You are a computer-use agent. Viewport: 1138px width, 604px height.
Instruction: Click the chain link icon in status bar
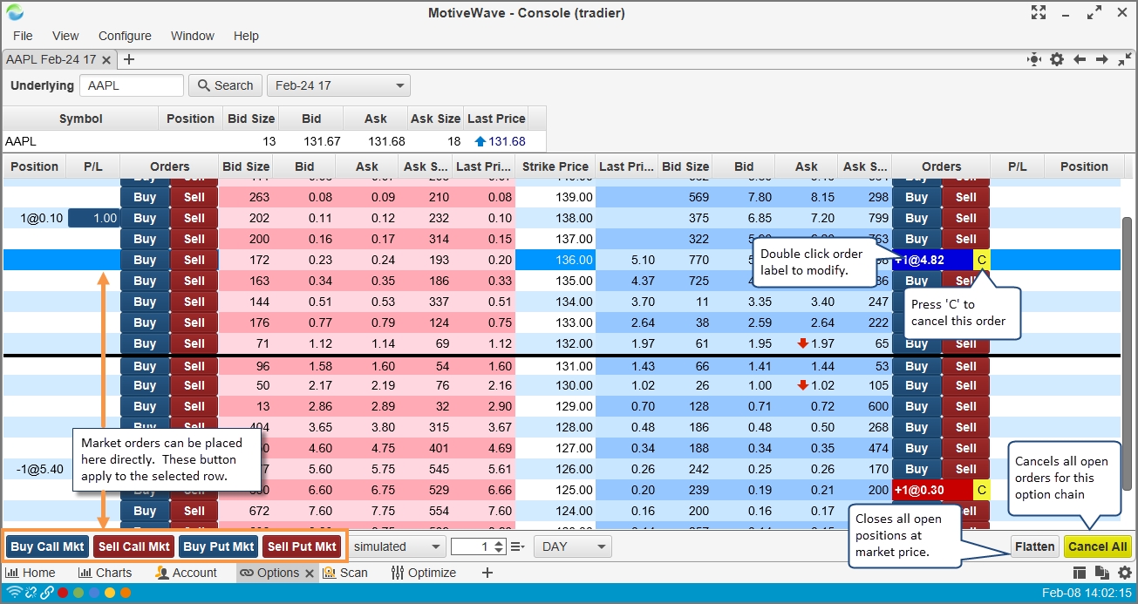point(47,593)
